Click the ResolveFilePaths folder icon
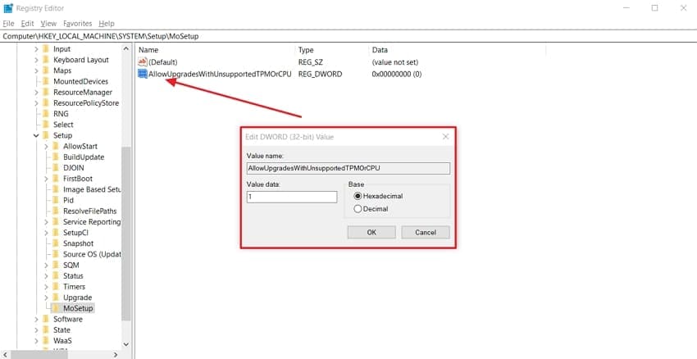The height and width of the screenshot is (359, 697). pos(55,211)
